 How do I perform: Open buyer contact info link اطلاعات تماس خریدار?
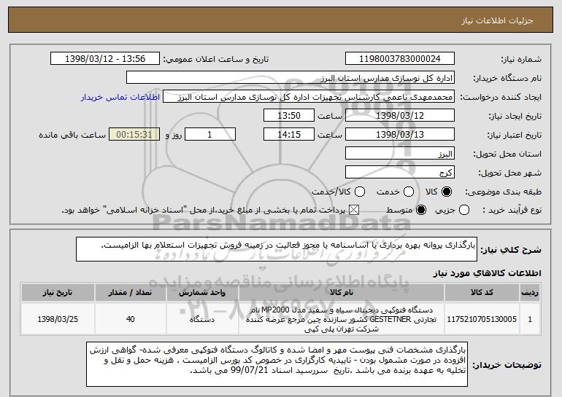pos(120,98)
